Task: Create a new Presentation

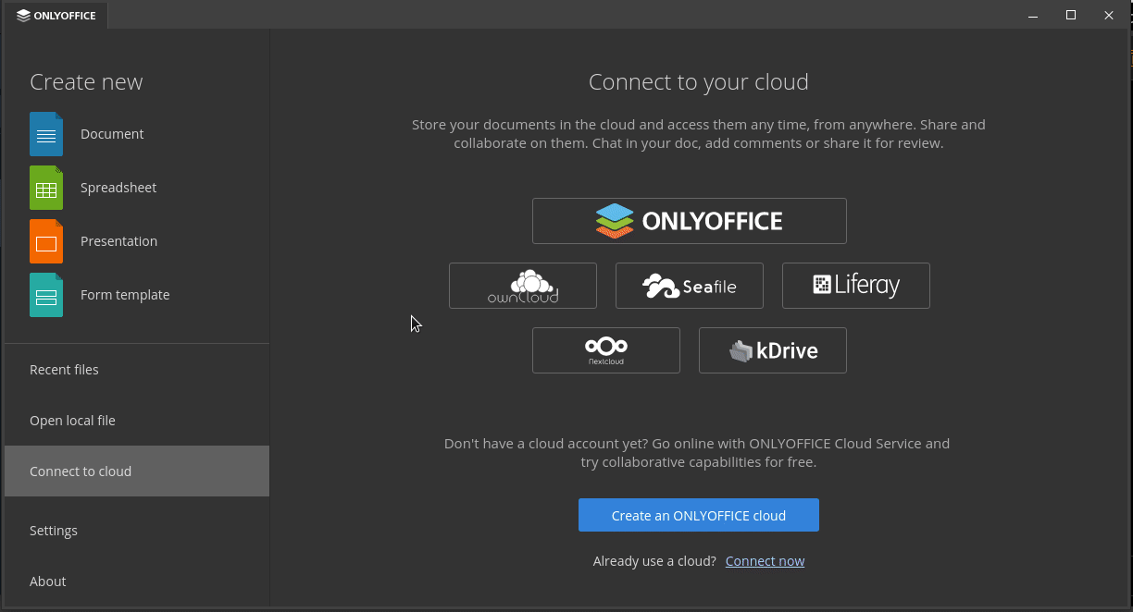Action: (x=118, y=241)
